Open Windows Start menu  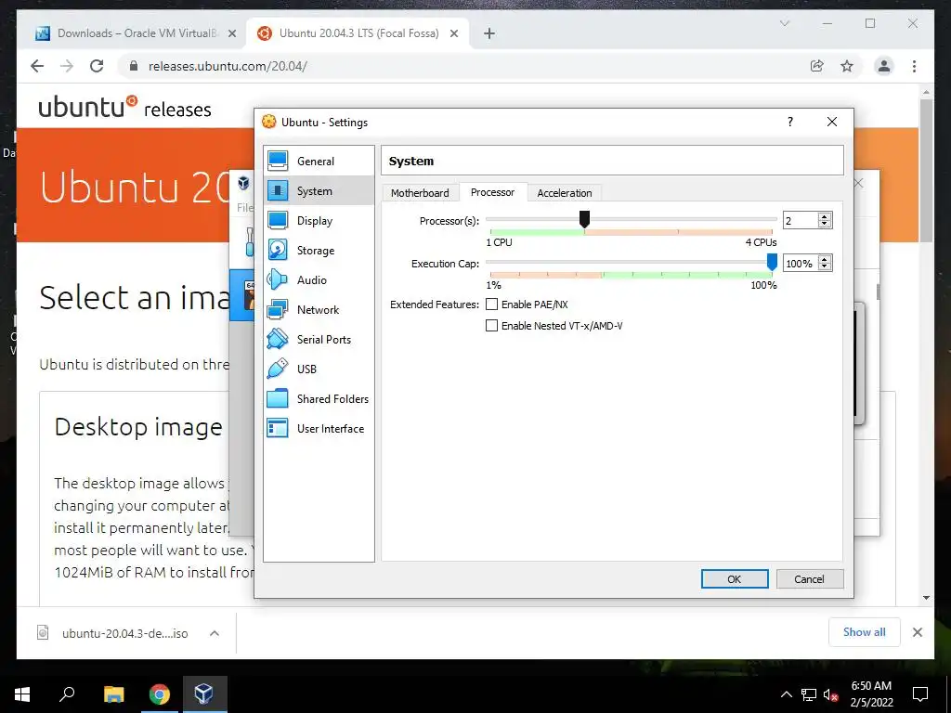coord(22,694)
